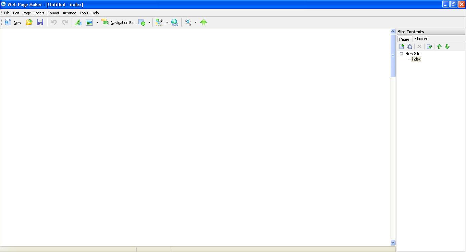Click the page properties icon with green arrow
The height and width of the screenshot is (252, 466).
tap(429, 47)
